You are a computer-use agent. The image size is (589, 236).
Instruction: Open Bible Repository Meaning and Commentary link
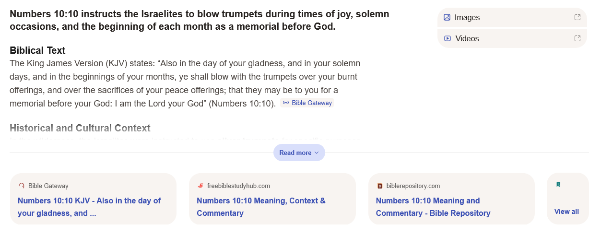point(433,207)
